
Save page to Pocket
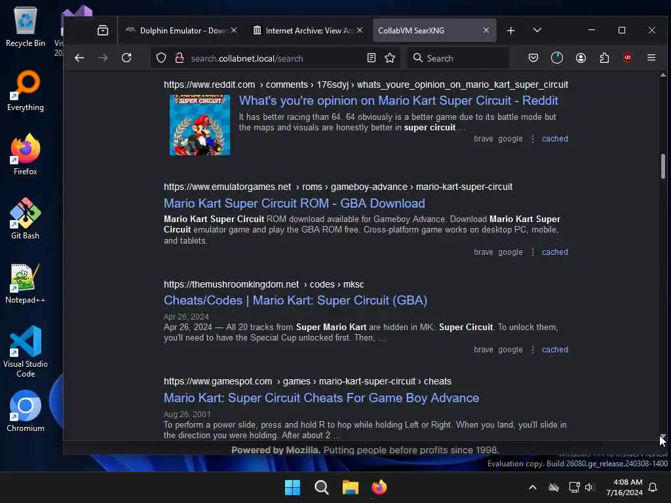pyautogui.click(x=533, y=58)
